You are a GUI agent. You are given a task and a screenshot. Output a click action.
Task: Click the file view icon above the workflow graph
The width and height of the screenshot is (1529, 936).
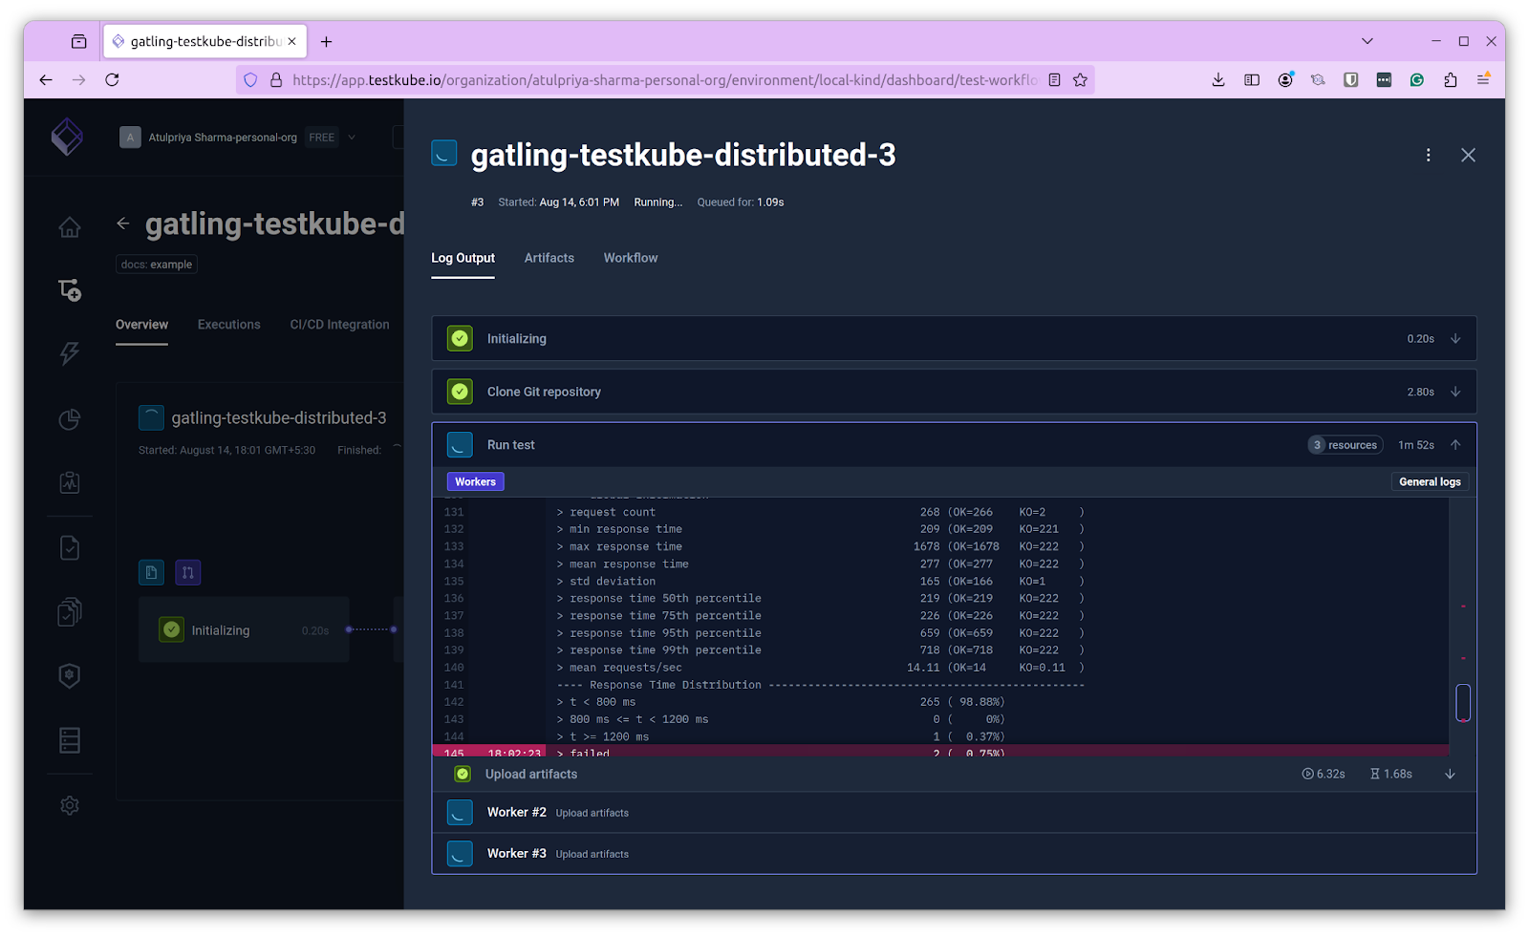tap(151, 572)
